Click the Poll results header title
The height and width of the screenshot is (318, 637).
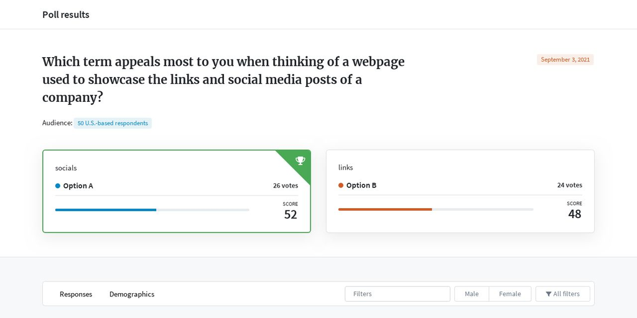[66, 15]
